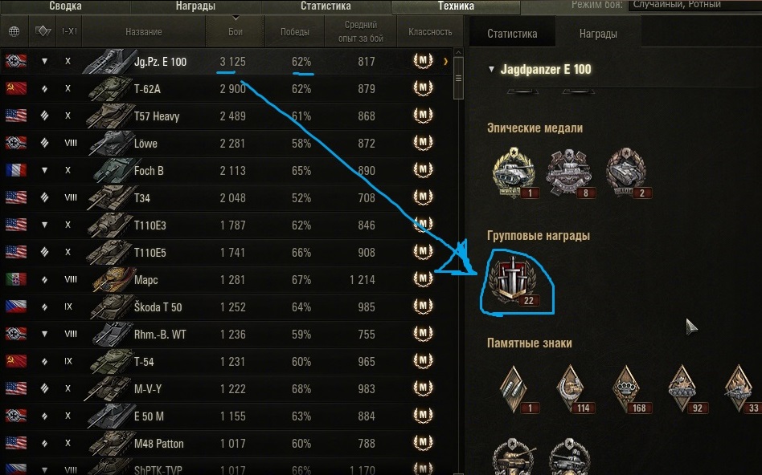Sort by Классность column header
The image size is (762, 475).
[430, 31]
